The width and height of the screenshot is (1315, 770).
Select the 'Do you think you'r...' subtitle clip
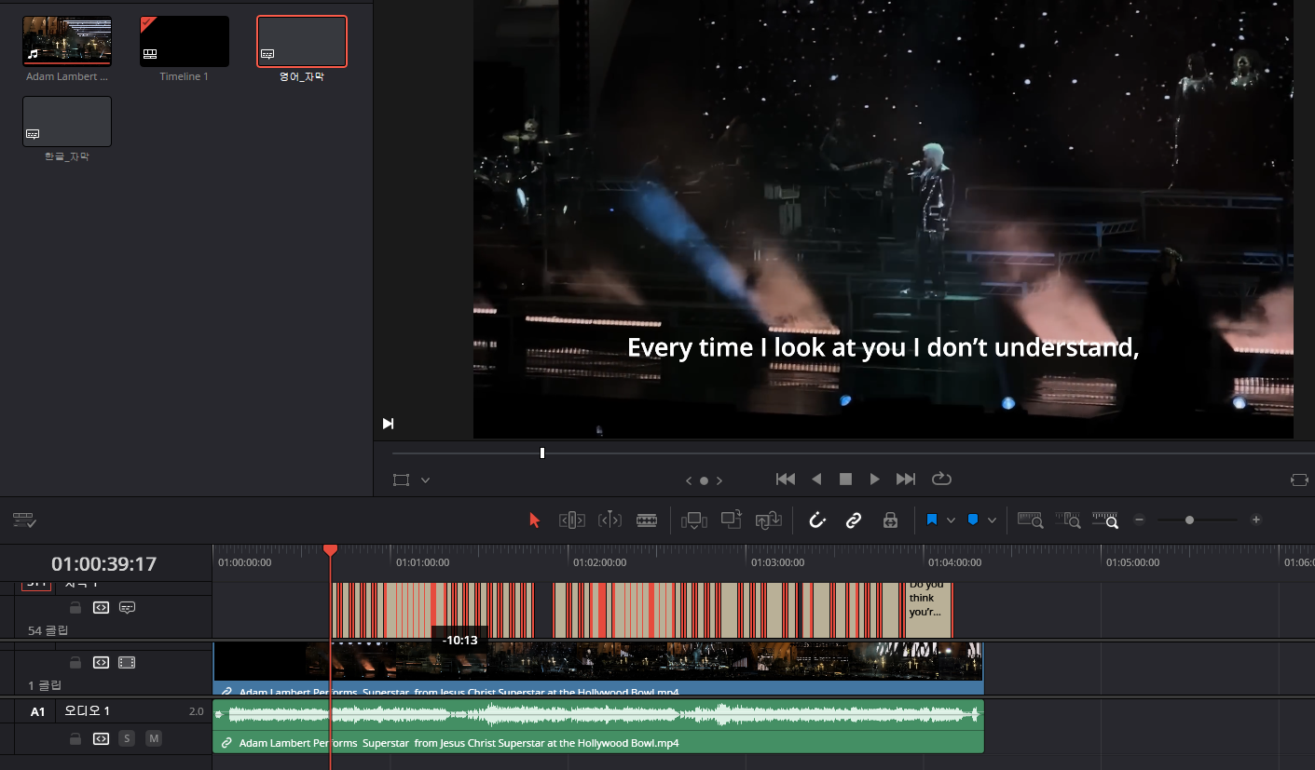[x=928, y=610]
